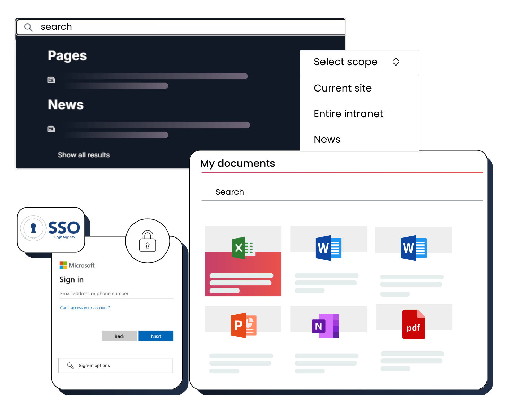Click the page icon under Pages heading
Screen dimensions: 520x416
pyautogui.click(x=51, y=80)
